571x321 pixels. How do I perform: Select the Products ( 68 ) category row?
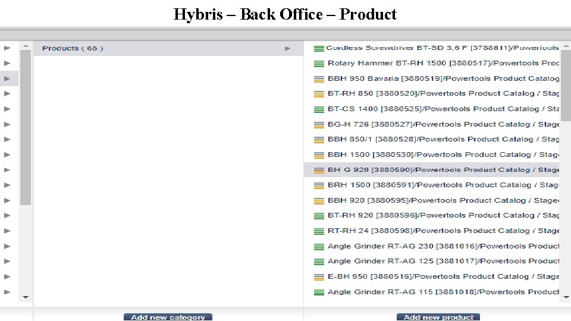pyautogui.click(x=168, y=48)
